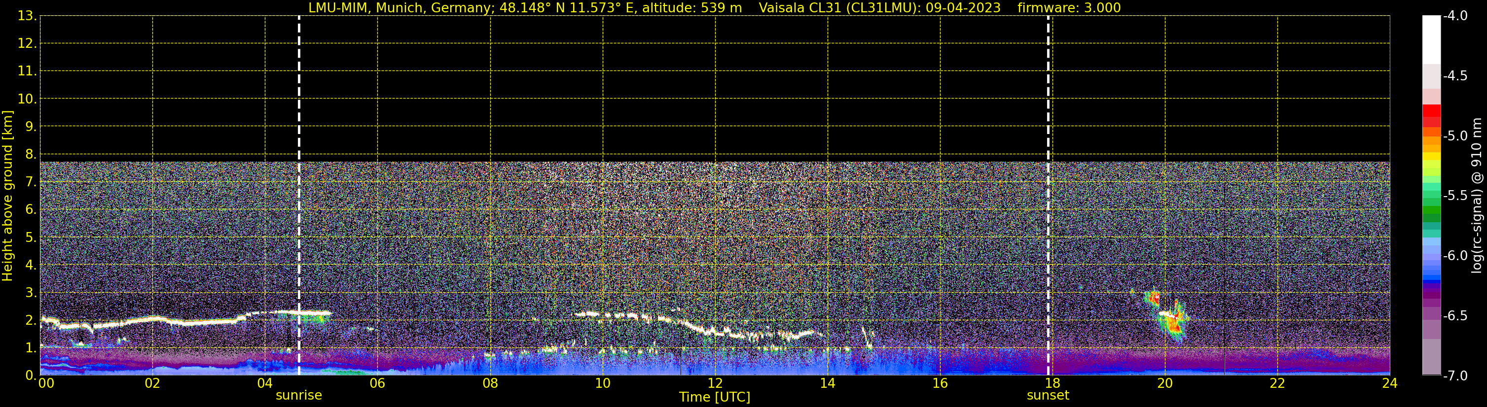Click the height axis tick '3.'
1487x407 pixels.
(31, 293)
